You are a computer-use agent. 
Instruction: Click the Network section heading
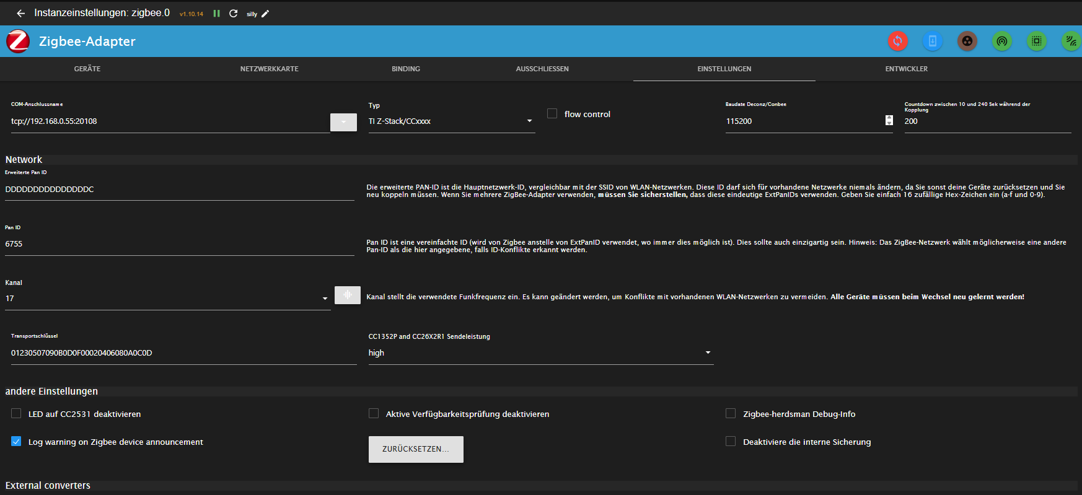click(x=24, y=160)
